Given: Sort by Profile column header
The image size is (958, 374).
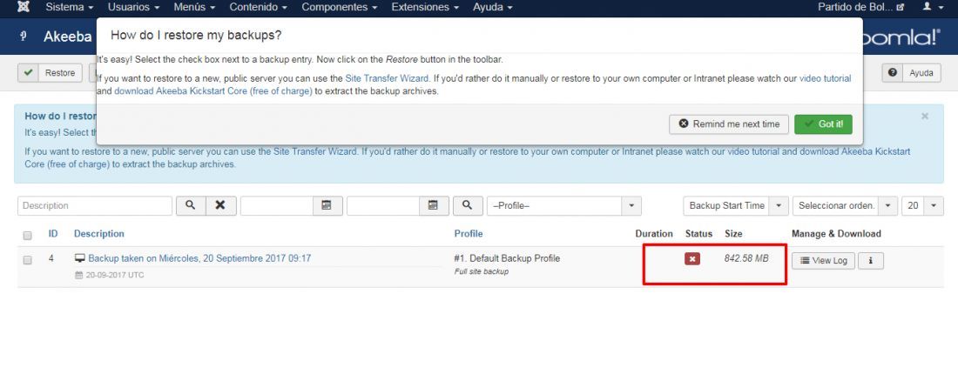Looking at the screenshot, I should [469, 234].
